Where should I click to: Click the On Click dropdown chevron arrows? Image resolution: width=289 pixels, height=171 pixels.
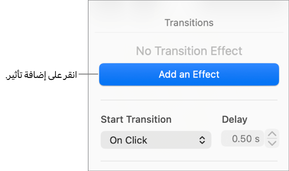click(202, 140)
